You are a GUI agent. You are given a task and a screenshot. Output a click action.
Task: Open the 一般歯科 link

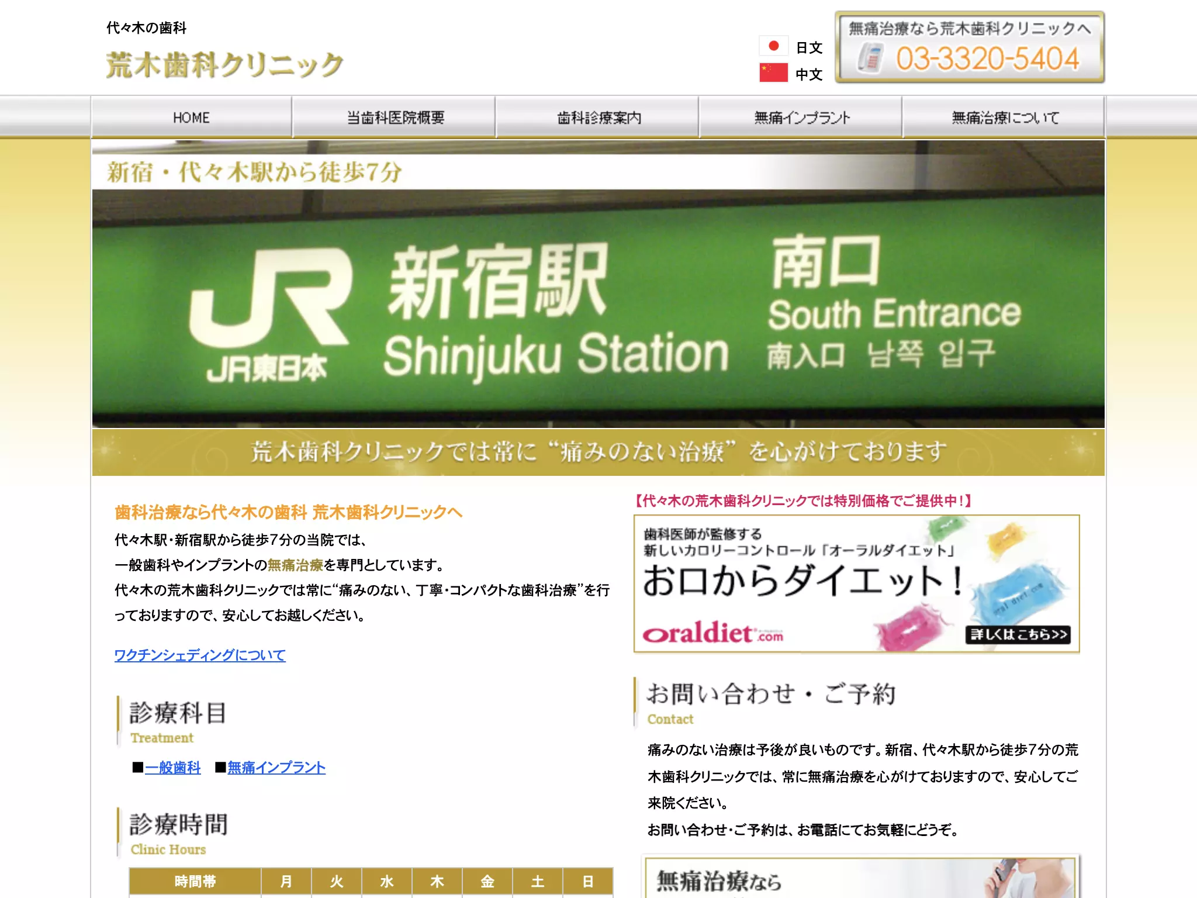click(x=172, y=768)
